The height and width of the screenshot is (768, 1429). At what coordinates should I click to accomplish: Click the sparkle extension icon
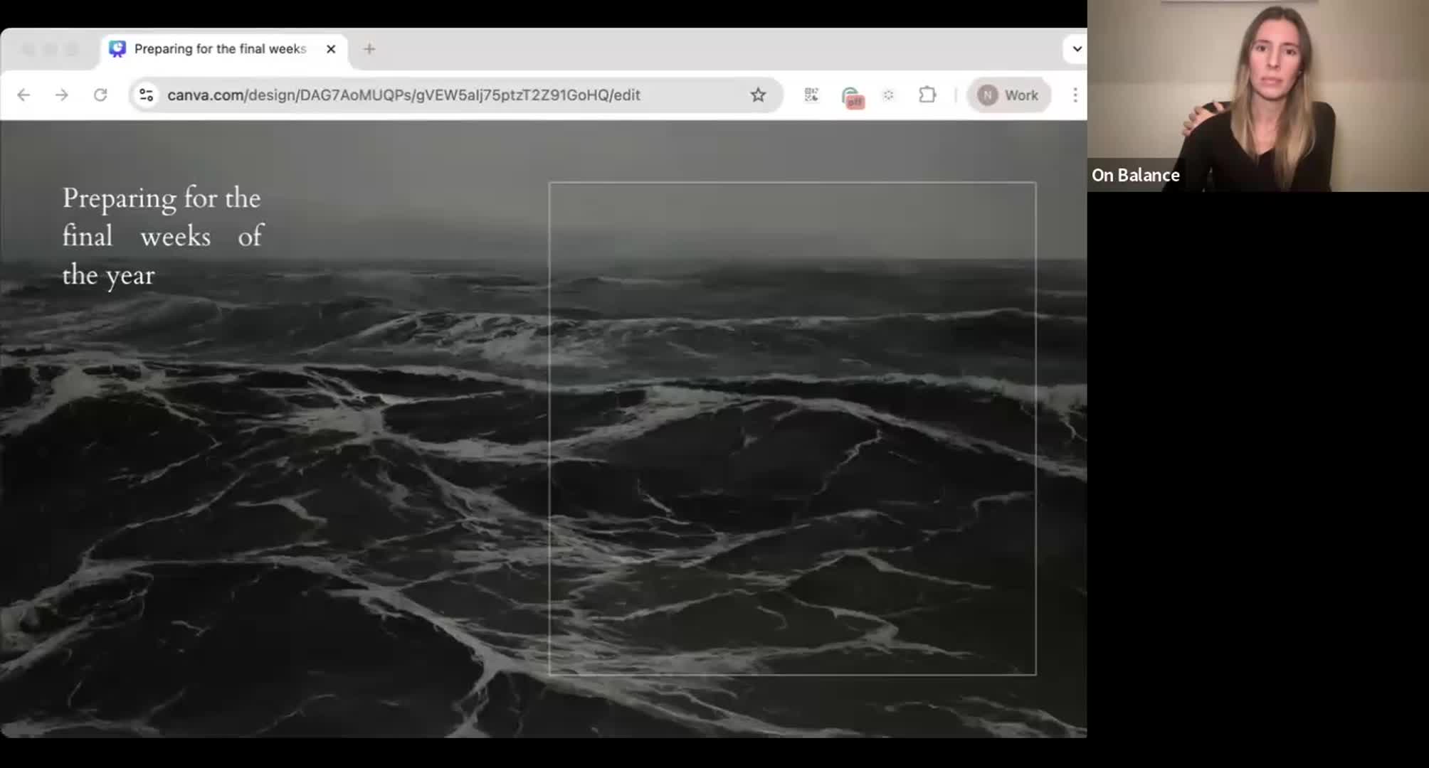tap(888, 95)
